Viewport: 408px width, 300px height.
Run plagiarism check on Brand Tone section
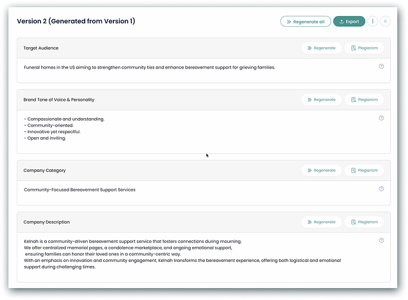pos(364,100)
